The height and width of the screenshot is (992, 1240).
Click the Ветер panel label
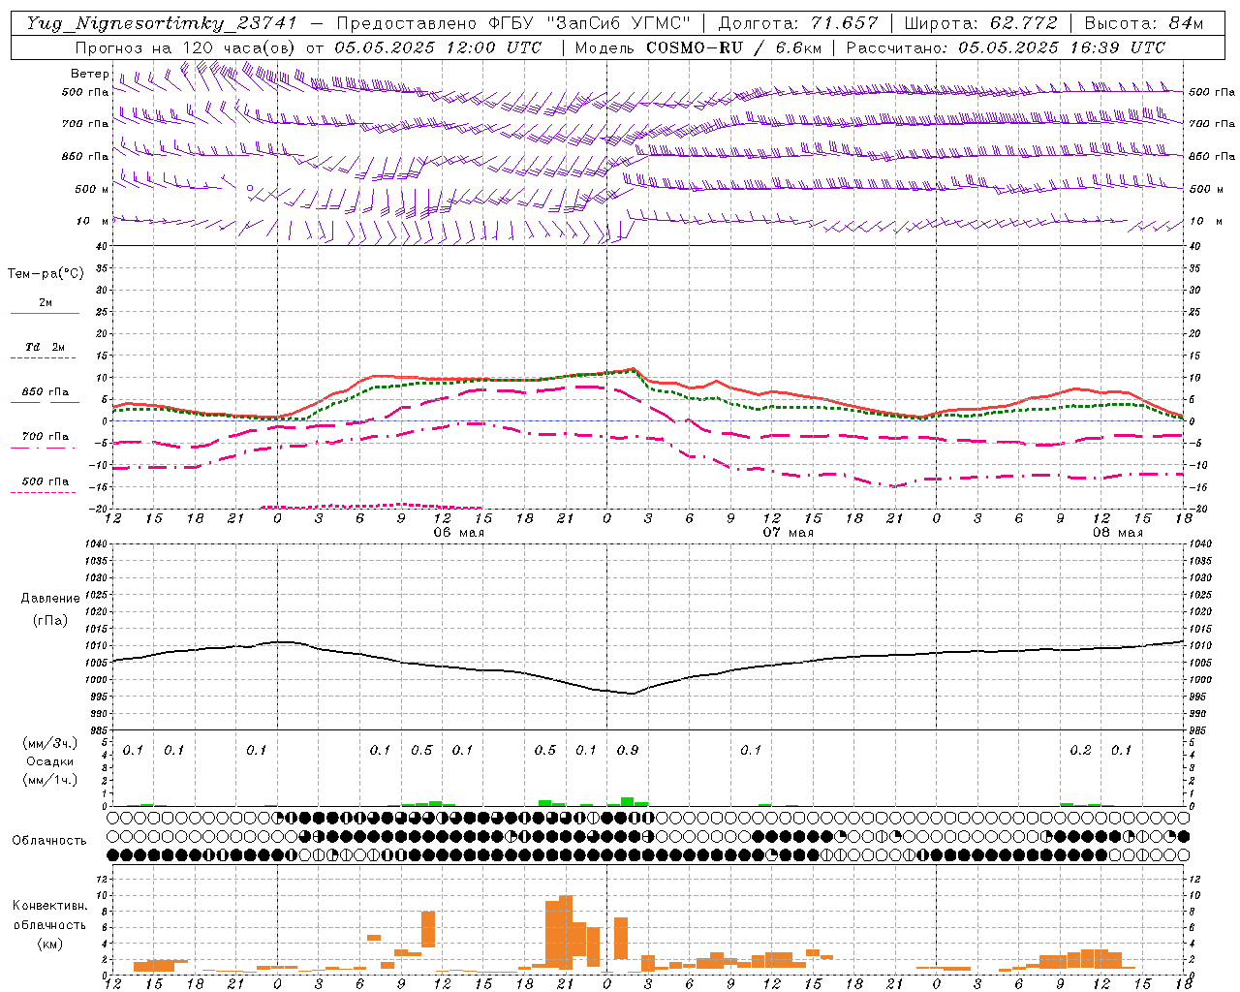pyautogui.click(x=90, y=74)
